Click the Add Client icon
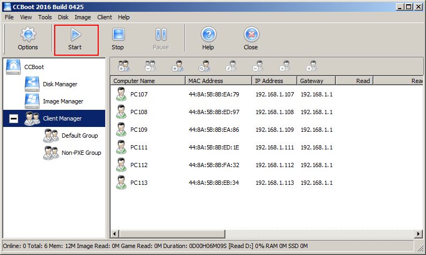Image resolution: width=426 pixels, height=255 pixels. (178, 66)
